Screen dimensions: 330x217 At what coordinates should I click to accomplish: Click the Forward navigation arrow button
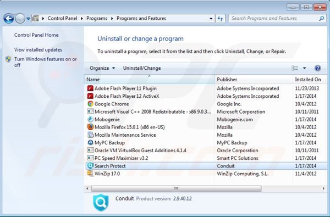point(20,19)
